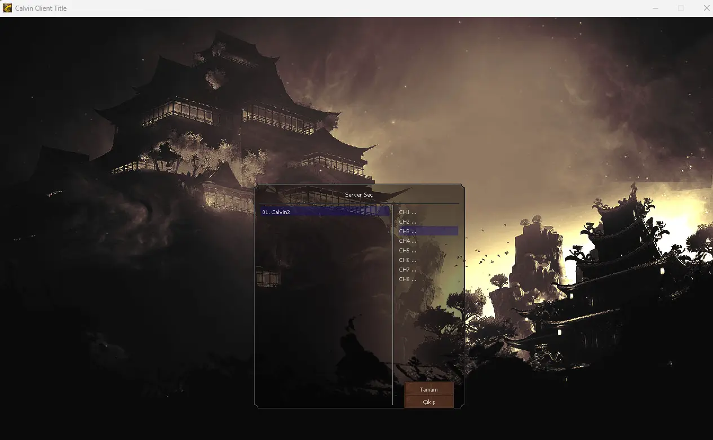Click the Calvin Client app icon
Screen dimensions: 713x440
[x=7, y=8]
